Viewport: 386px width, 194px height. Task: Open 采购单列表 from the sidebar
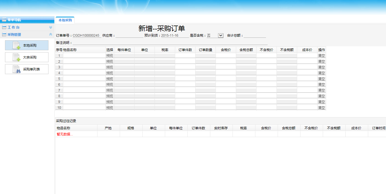[27, 69]
